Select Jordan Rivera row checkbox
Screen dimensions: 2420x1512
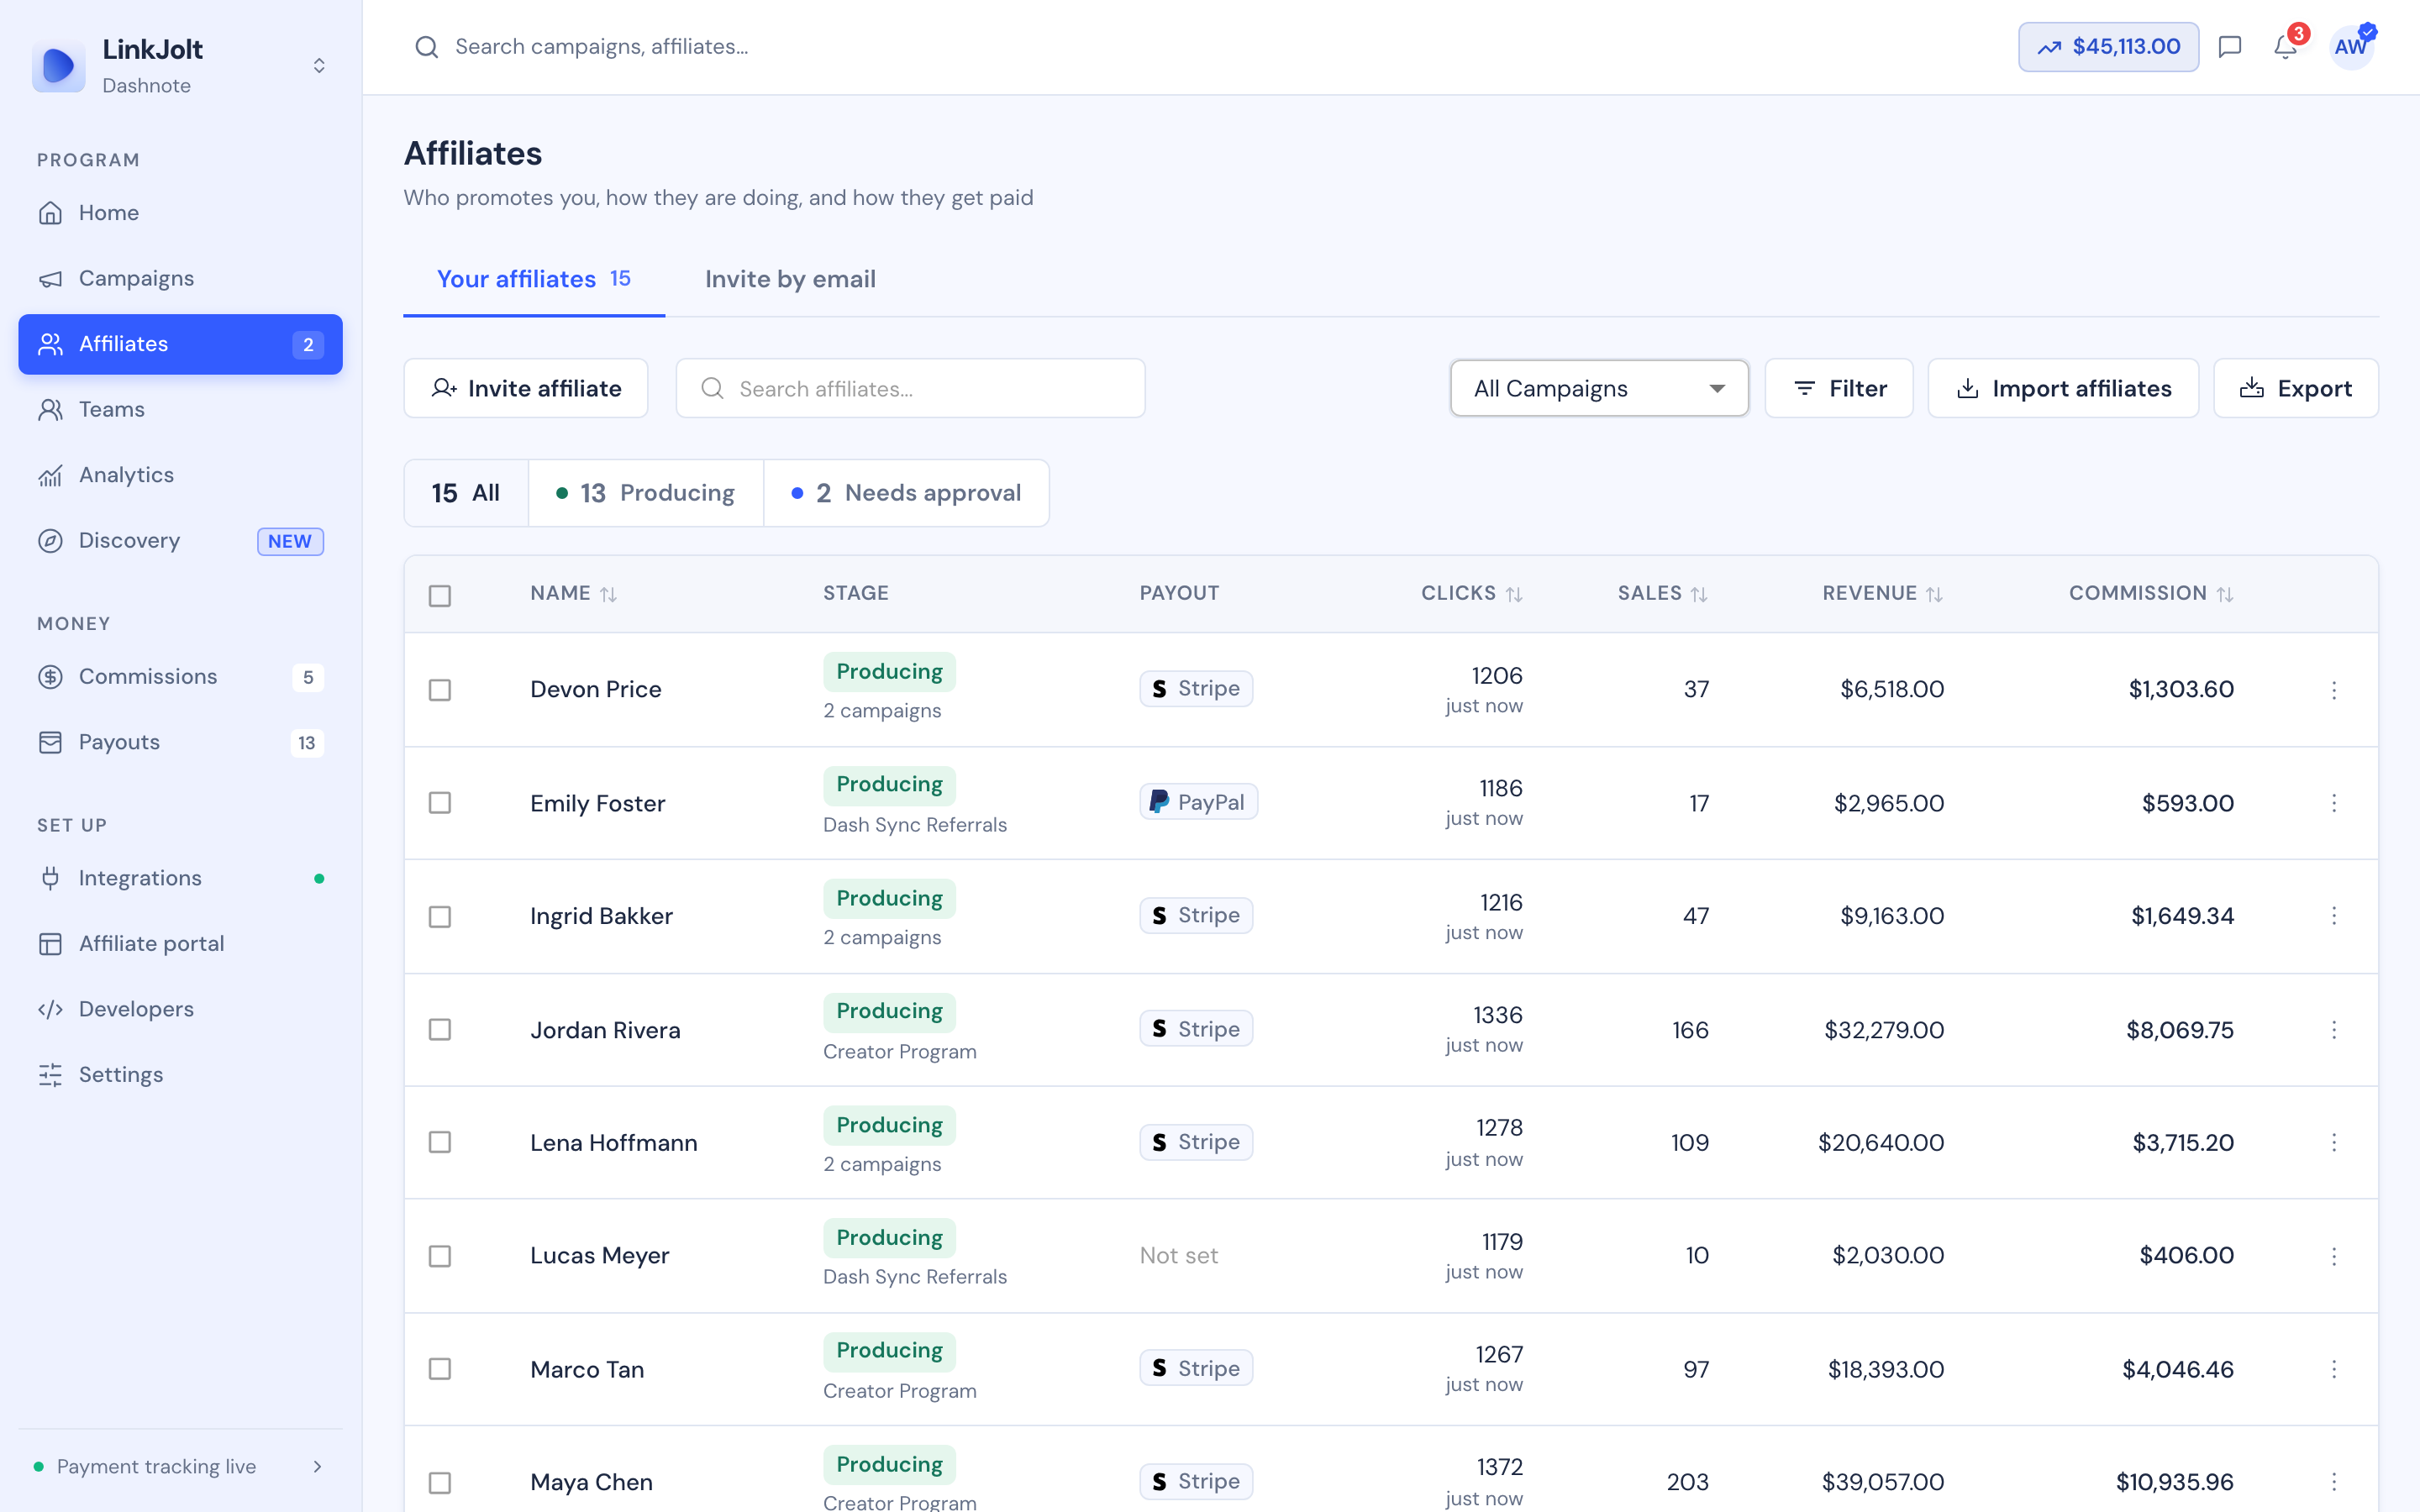pyautogui.click(x=440, y=1030)
